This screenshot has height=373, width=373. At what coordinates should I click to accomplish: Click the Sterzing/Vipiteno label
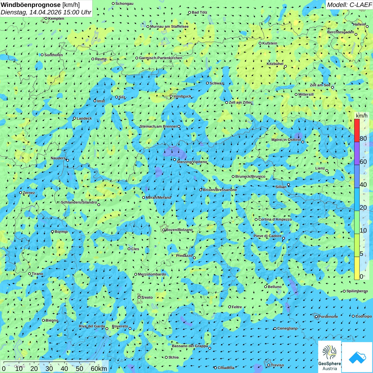coord(192,162)
